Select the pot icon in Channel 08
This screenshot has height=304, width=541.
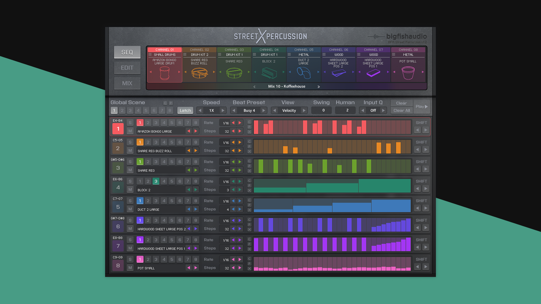click(408, 73)
